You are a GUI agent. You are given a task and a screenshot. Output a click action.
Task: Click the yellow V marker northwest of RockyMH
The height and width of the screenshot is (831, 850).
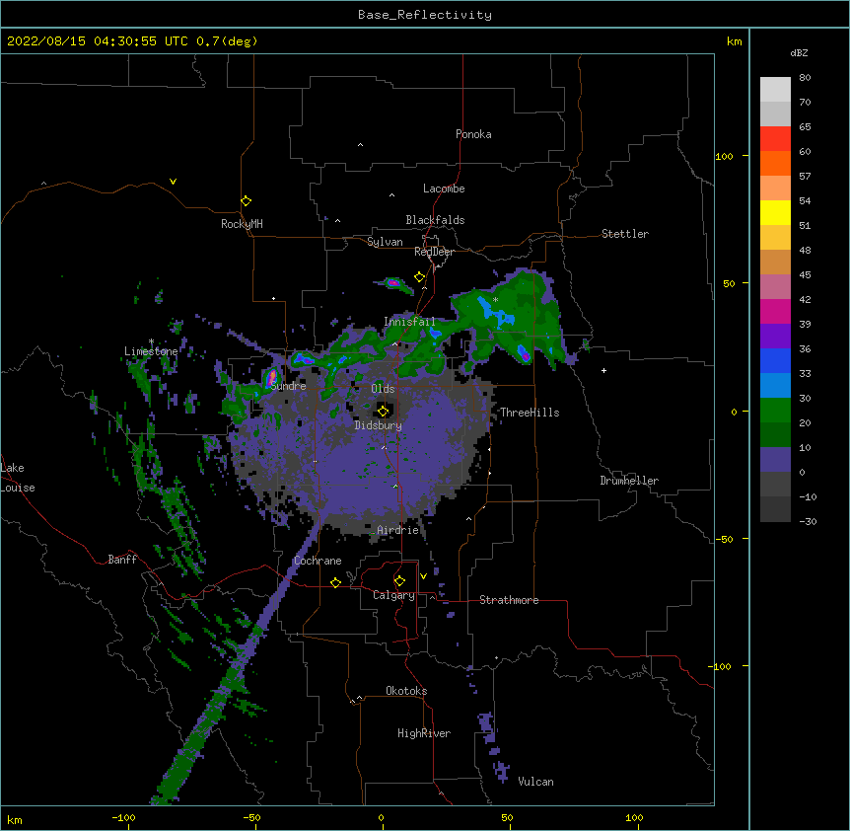(173, 182)
